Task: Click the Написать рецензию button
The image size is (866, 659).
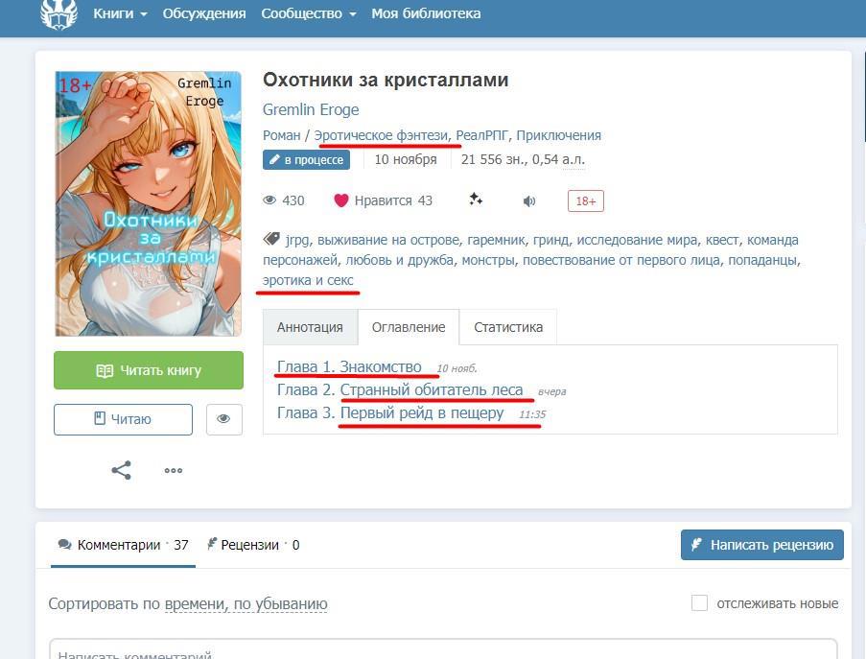Action: (762, 545)
